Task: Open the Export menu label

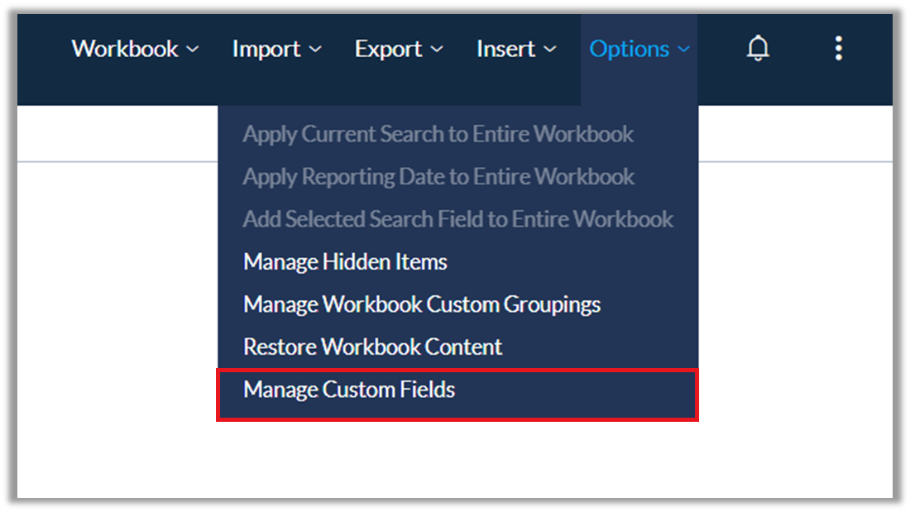Action: pyautogui.click(x=388, y=50)
